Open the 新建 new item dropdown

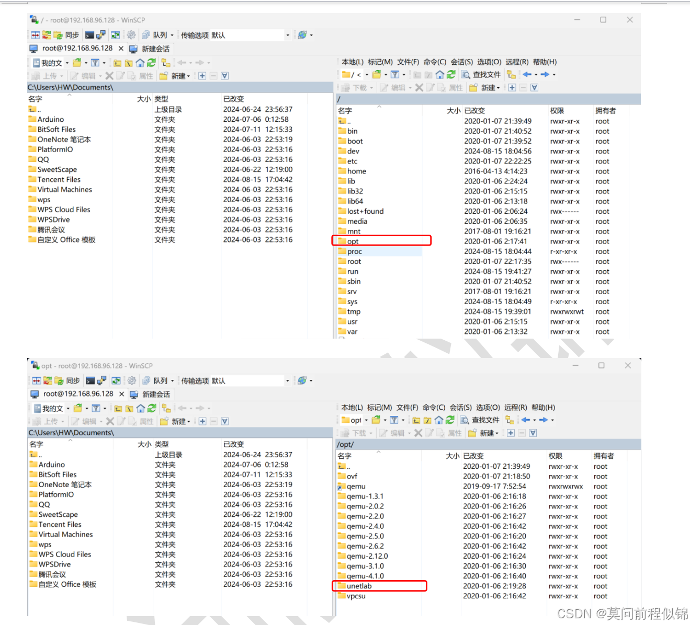tap(488, 88)
